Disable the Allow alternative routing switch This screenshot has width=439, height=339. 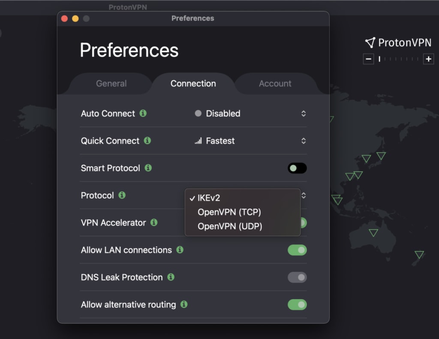click(297, 305)
